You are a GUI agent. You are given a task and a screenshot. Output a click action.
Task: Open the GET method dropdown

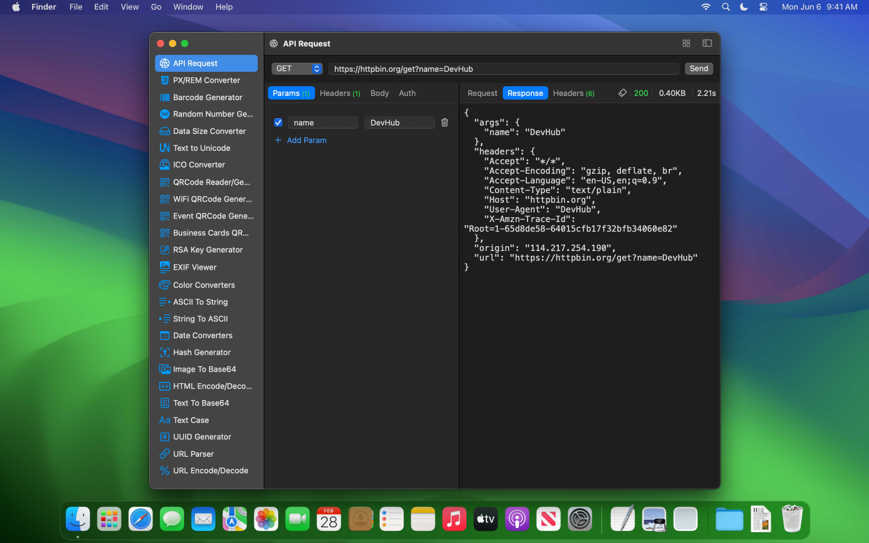(297, 69)
